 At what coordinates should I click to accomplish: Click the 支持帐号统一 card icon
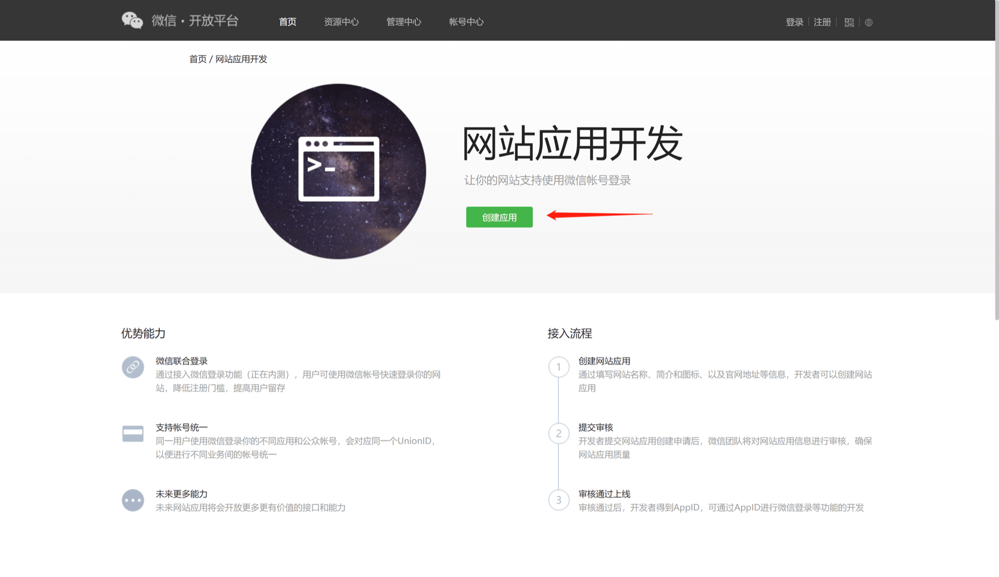coord(133,434)
